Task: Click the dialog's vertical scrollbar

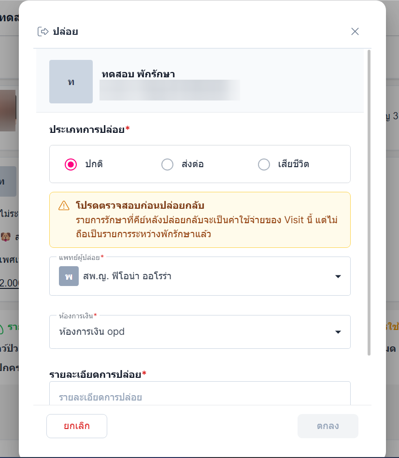Action: (x=369, y=203)
